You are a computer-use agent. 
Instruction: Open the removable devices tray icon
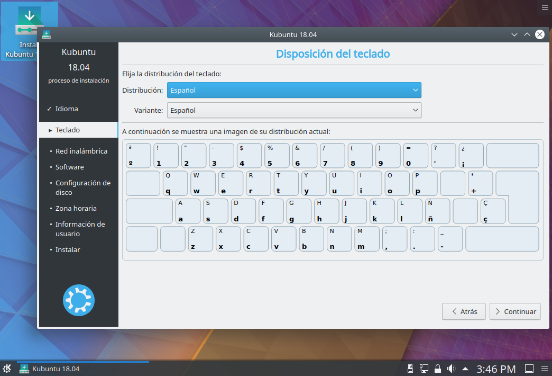[x=410, y=369]
